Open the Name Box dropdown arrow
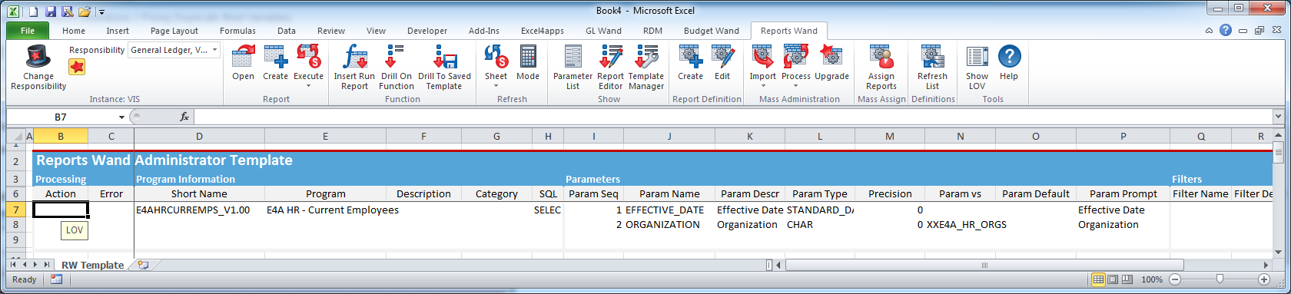This screenshot has width=1291, height=294. pos(121,117)
